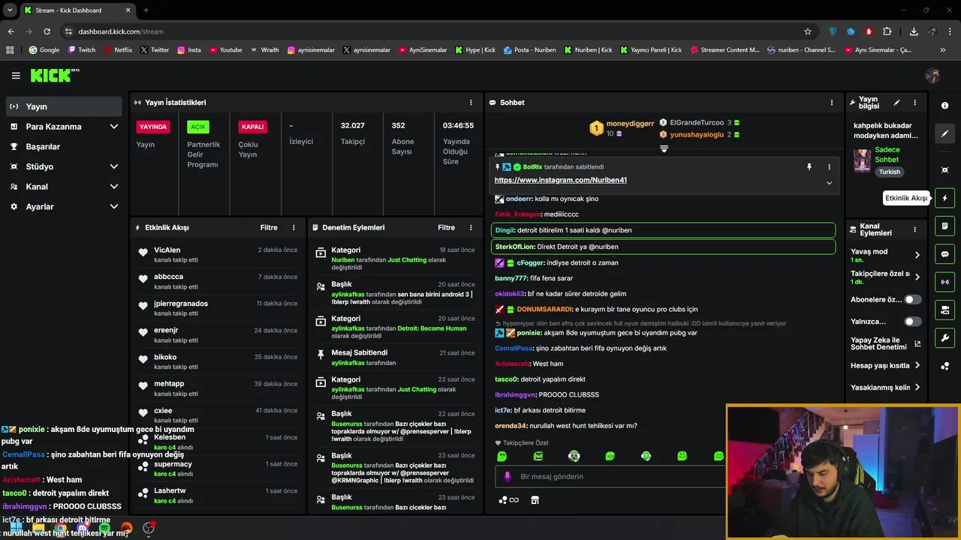Open the hamburger navigation menu

tap(16, 76)
